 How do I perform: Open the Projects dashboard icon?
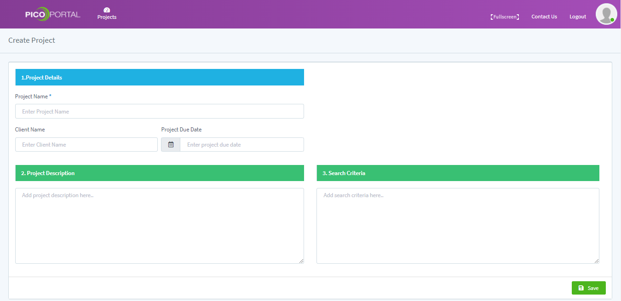(x=107, y=10)
